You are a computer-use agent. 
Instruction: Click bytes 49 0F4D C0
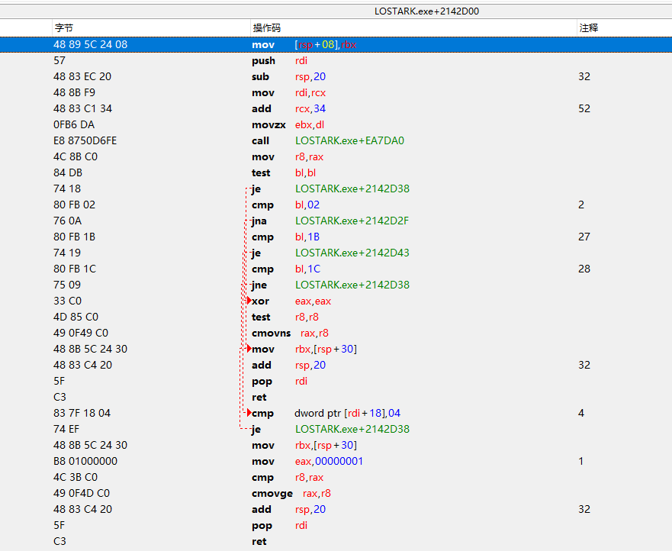point(82,494)
